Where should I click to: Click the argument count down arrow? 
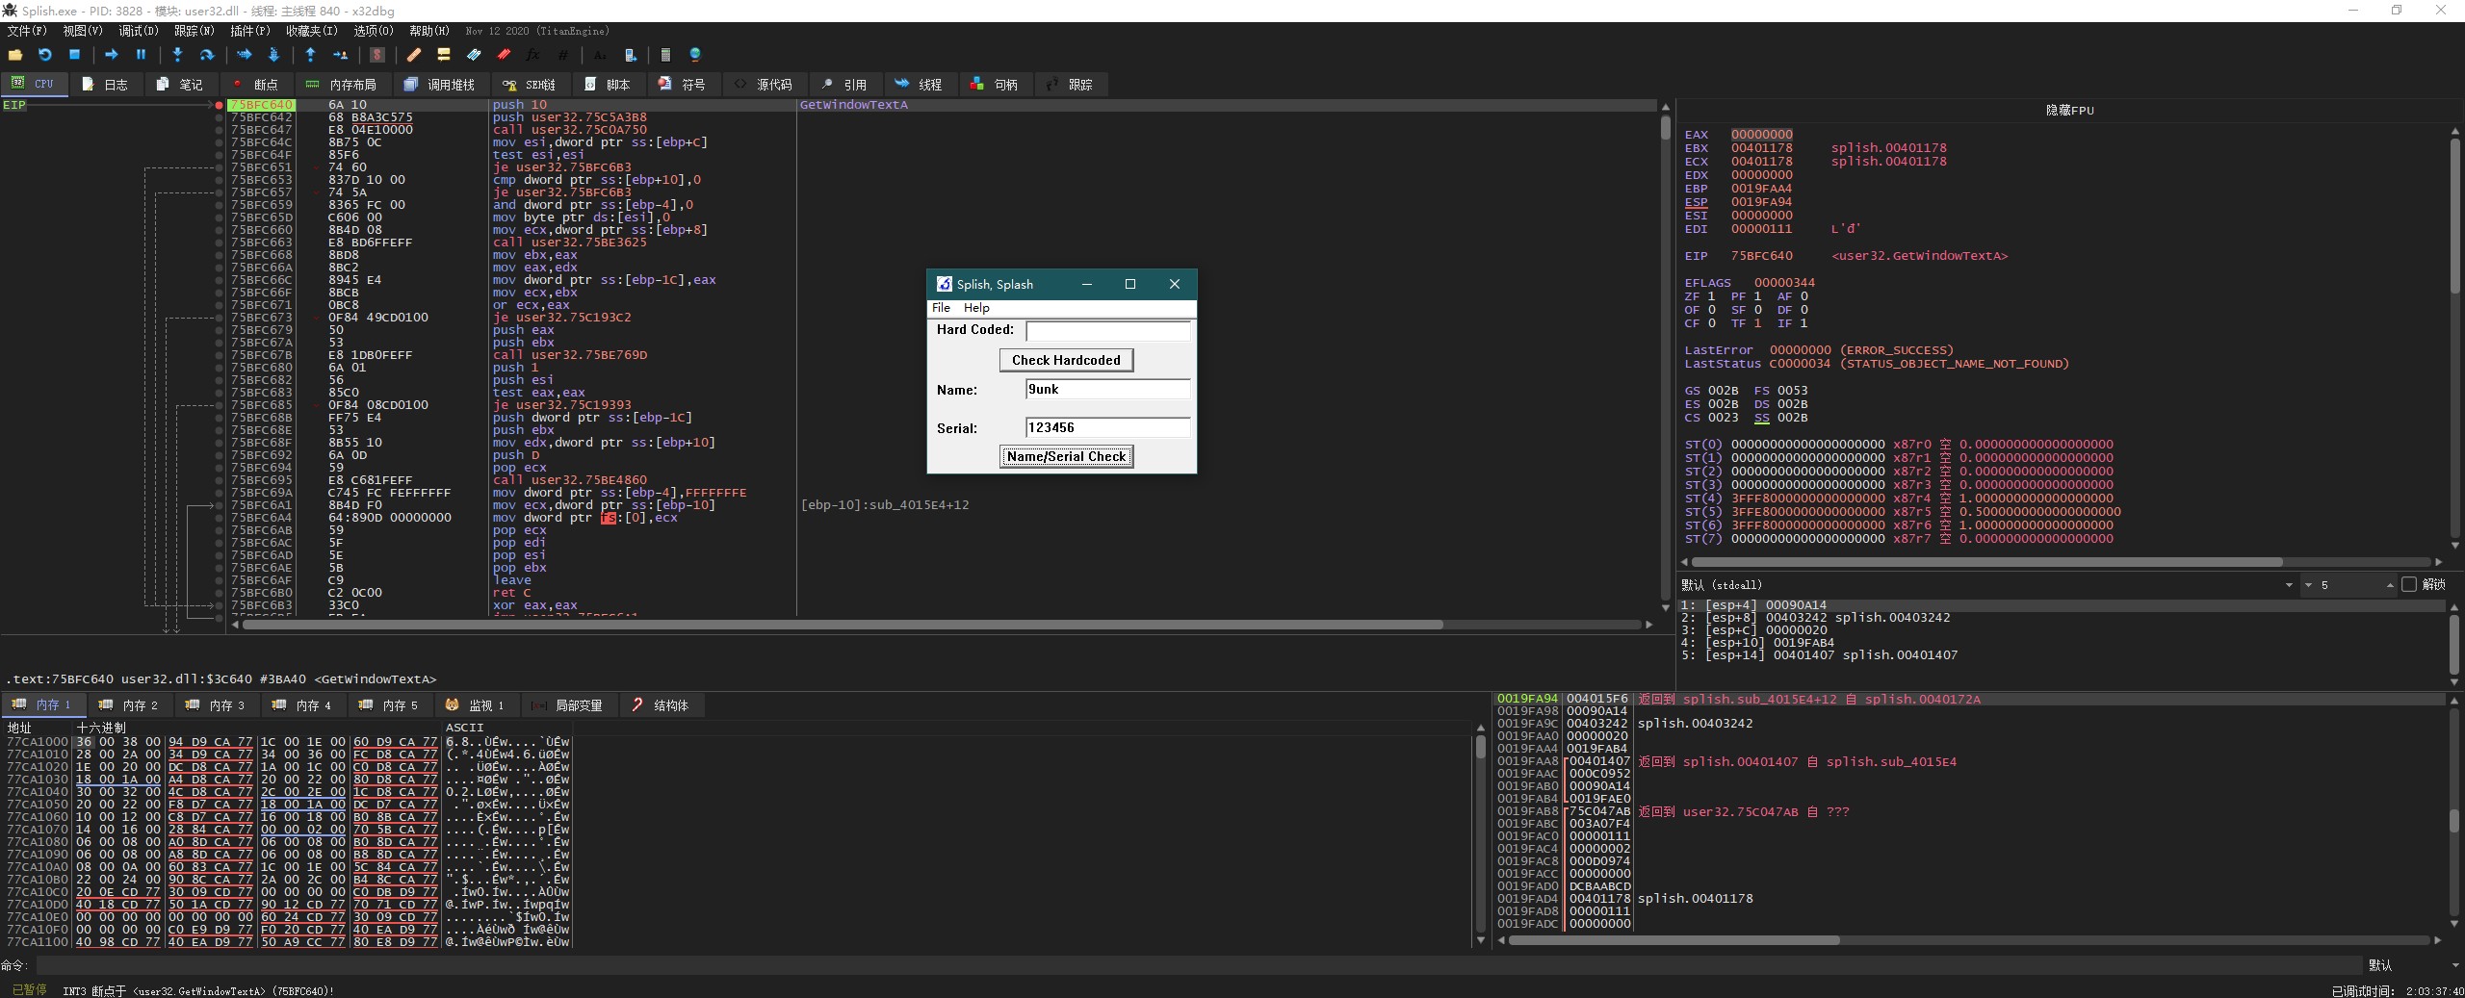[x=2308, y=585]
